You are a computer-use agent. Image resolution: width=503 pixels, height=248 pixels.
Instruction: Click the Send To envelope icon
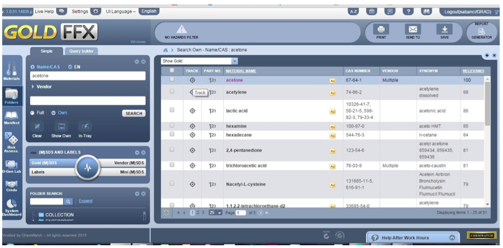tap(412, 30)
